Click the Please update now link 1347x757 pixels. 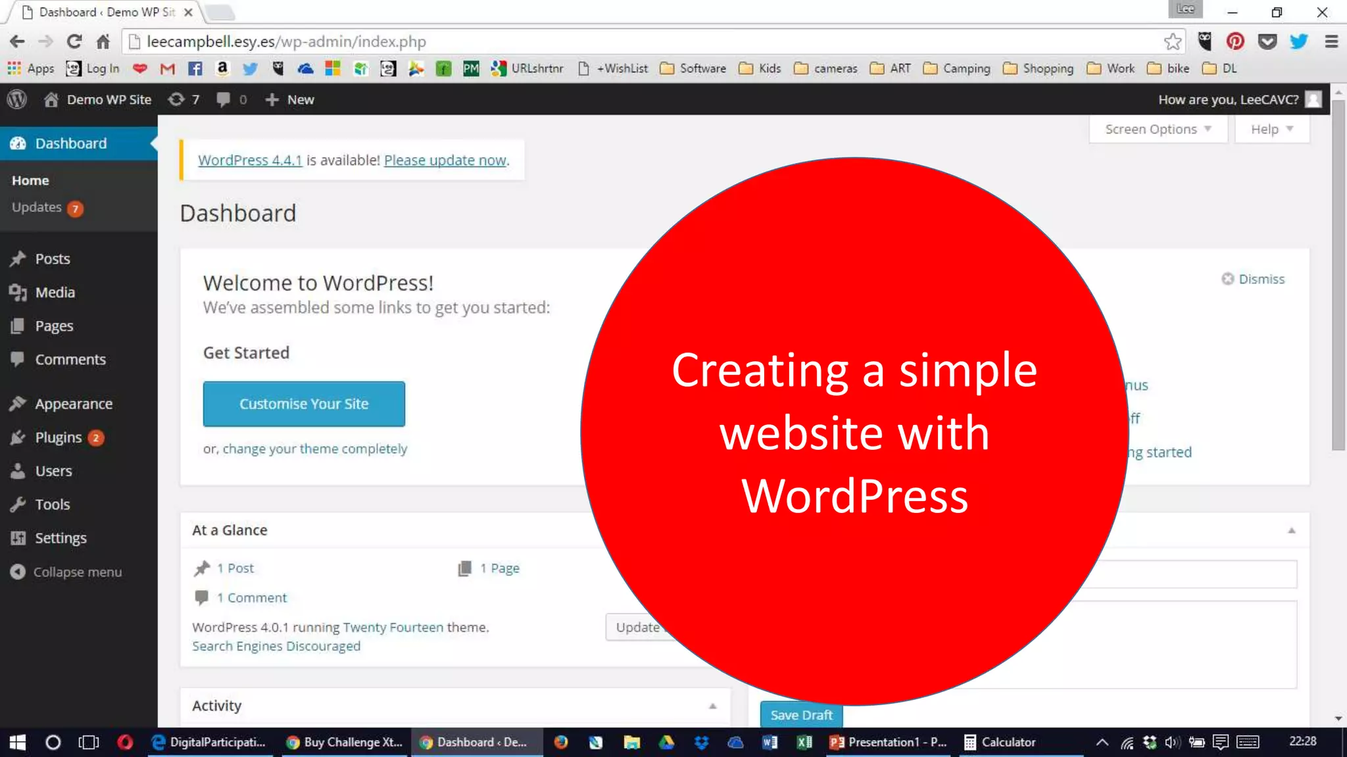point(445,160)
